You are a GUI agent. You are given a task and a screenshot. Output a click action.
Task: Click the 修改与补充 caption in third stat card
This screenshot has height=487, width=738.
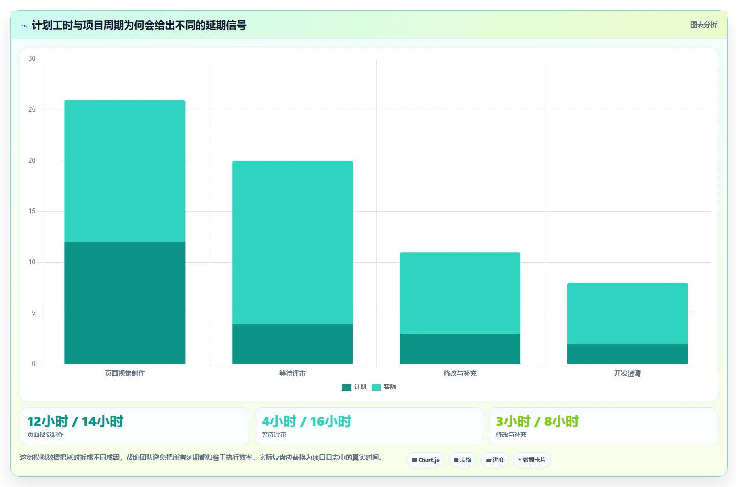click(x=511, y=435)
